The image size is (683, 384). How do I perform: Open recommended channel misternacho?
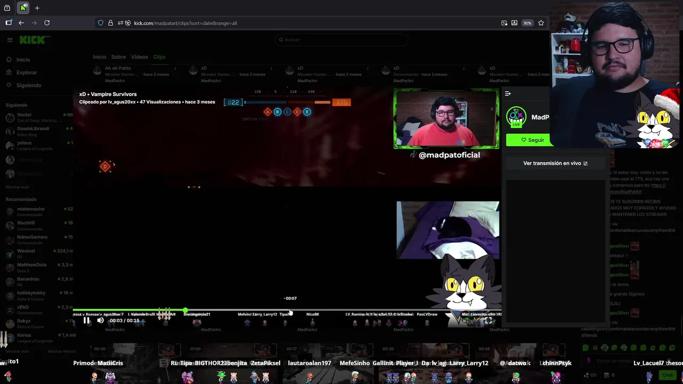click(38, 211)
